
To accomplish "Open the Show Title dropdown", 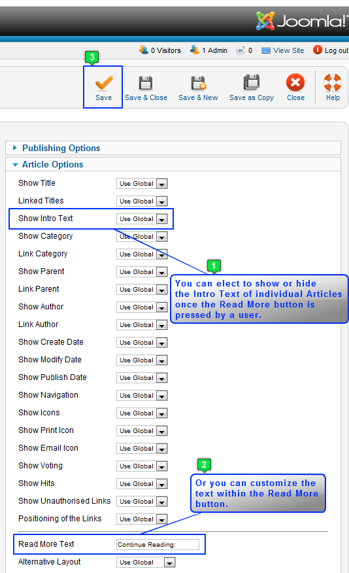I will 142,183.
